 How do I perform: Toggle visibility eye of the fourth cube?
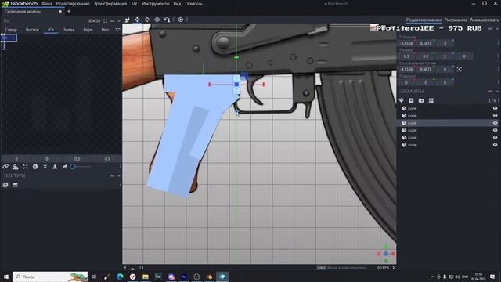click(x=495, y=131)
